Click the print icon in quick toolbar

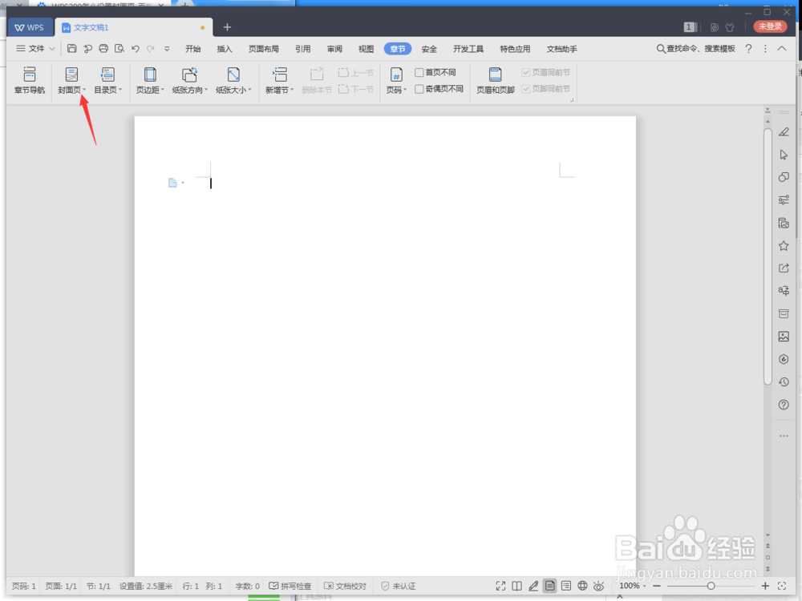pyautogui.click(x=103, y=49)
